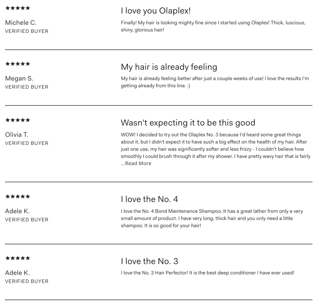This screenshot has height=305, width=321.
Task: Click the 'My hair is already feeling' heading
Action: point(169,67)
